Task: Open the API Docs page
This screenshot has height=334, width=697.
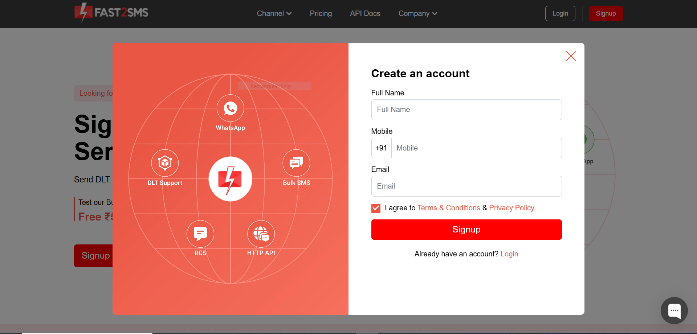Action: [365, 13]
